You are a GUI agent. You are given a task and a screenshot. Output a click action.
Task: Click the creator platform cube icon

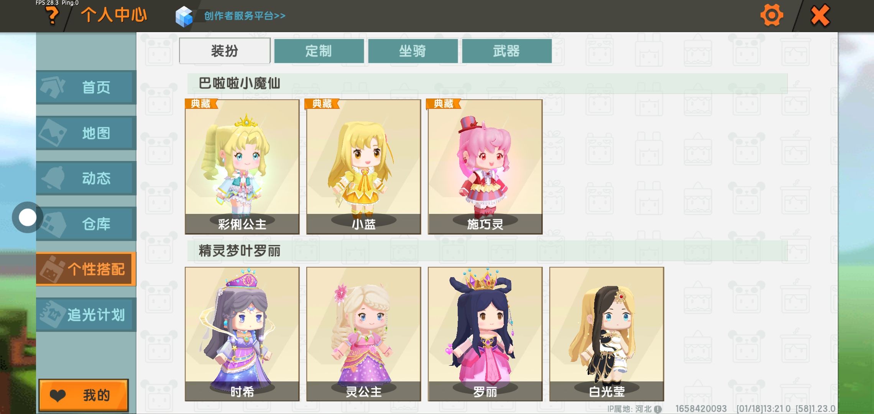click(x=184, y=16)
